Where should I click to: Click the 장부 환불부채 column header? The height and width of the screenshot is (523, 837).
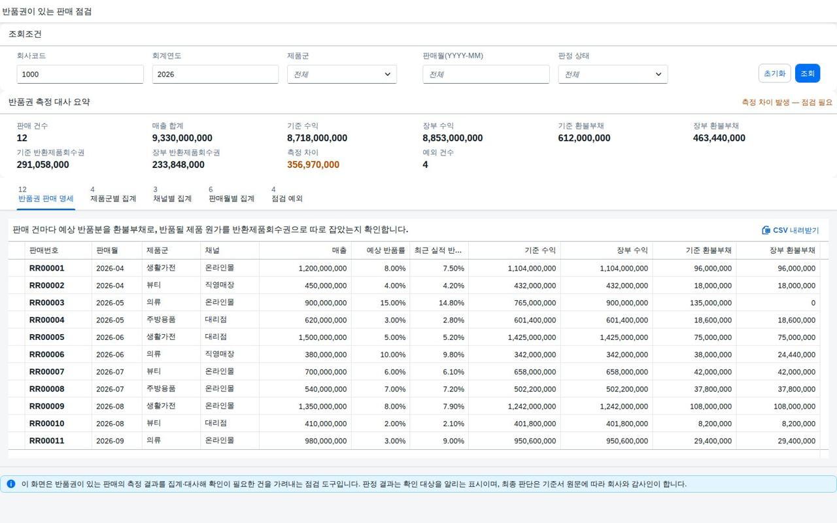coord(778,250)
